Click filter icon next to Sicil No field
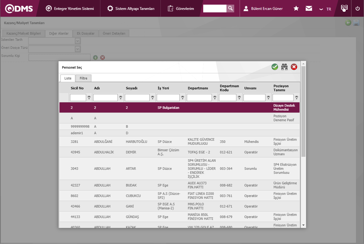The height and width of the screenshot is (244, 364). click(89, 98)
